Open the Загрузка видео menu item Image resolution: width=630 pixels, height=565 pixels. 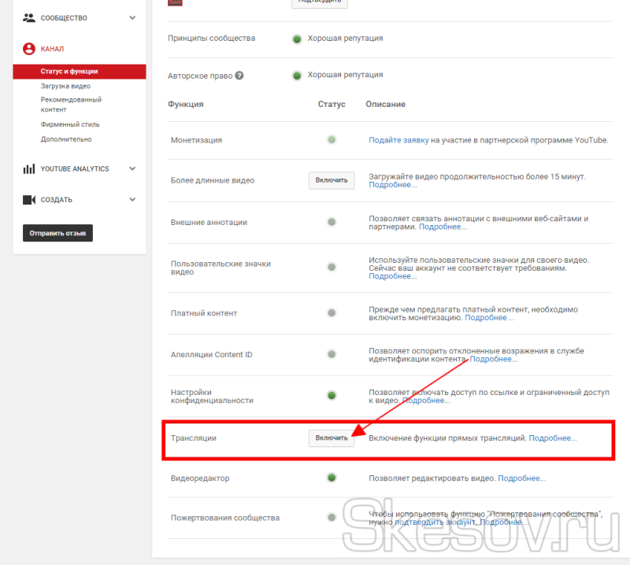point(65,86)
